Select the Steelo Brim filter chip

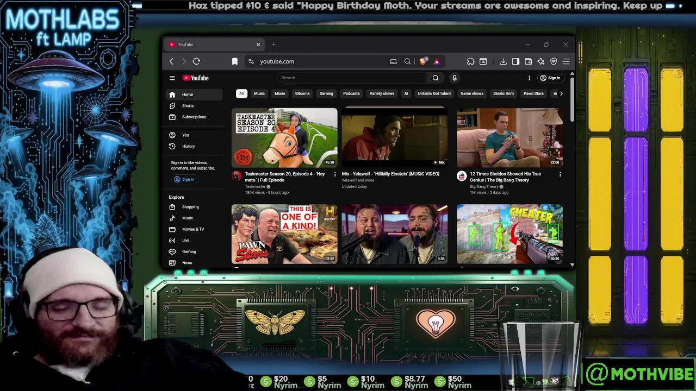click(x=504, y=93)
